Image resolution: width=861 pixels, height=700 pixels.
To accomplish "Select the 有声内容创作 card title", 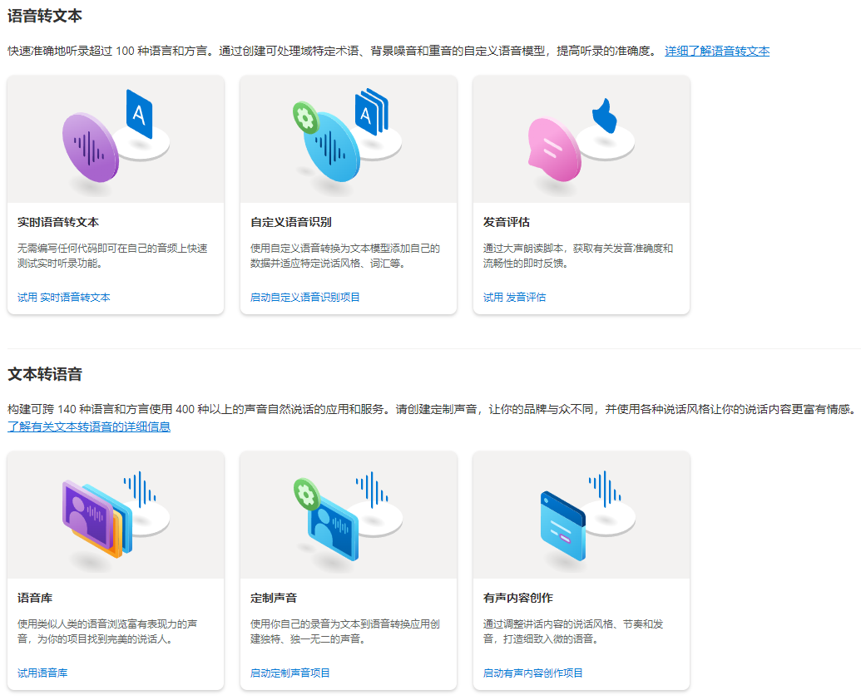I will pos(518,598).
